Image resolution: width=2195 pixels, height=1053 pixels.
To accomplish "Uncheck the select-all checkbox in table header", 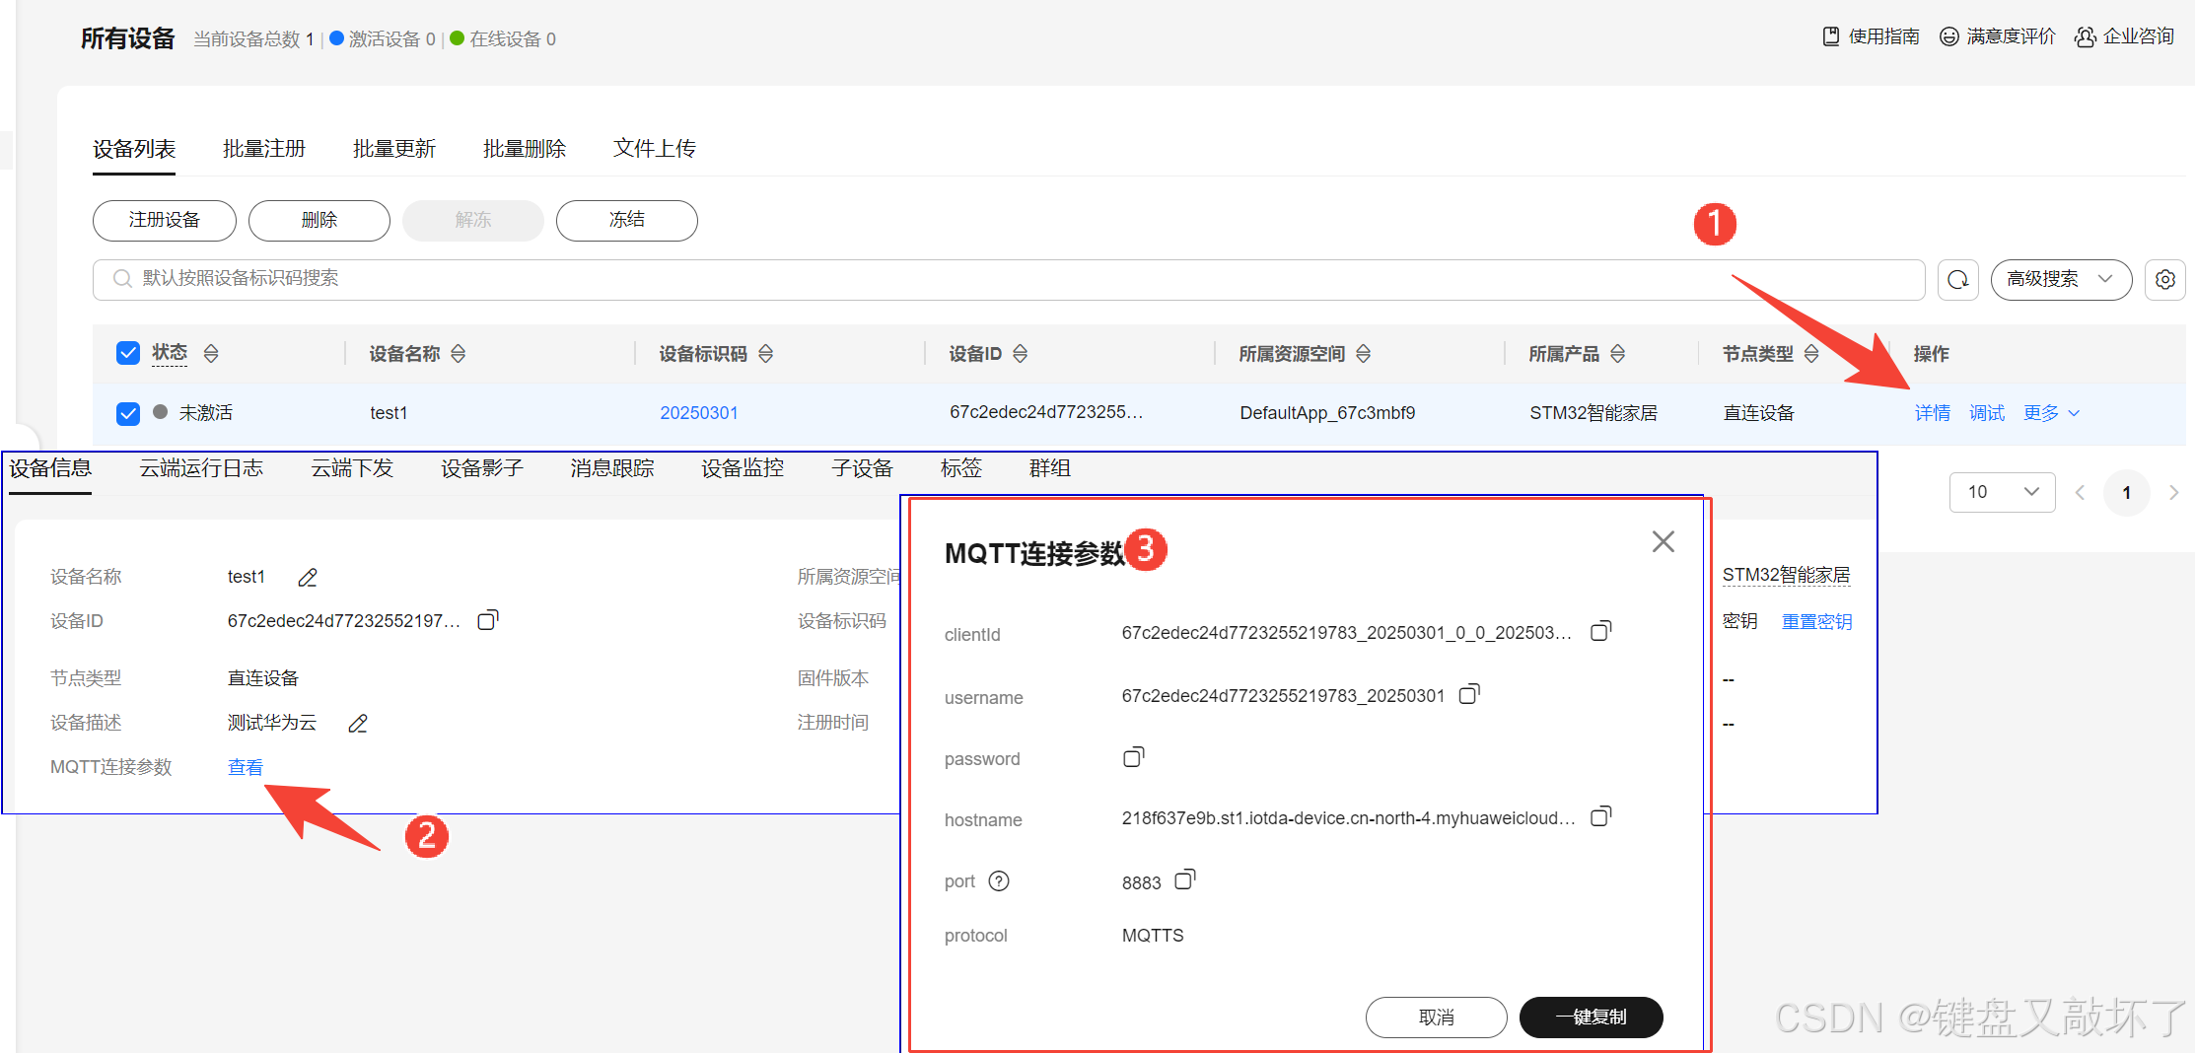I will pos(127,352).
